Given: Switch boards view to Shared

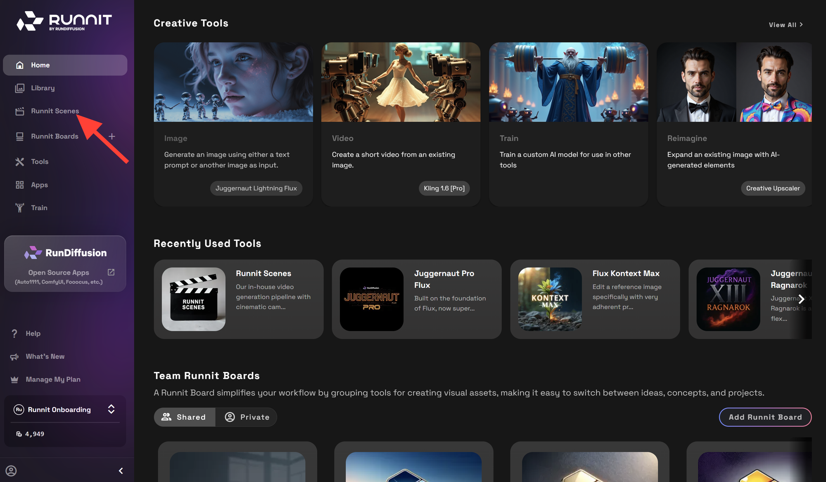Looking at the screenshot, I should coord(184,417).
